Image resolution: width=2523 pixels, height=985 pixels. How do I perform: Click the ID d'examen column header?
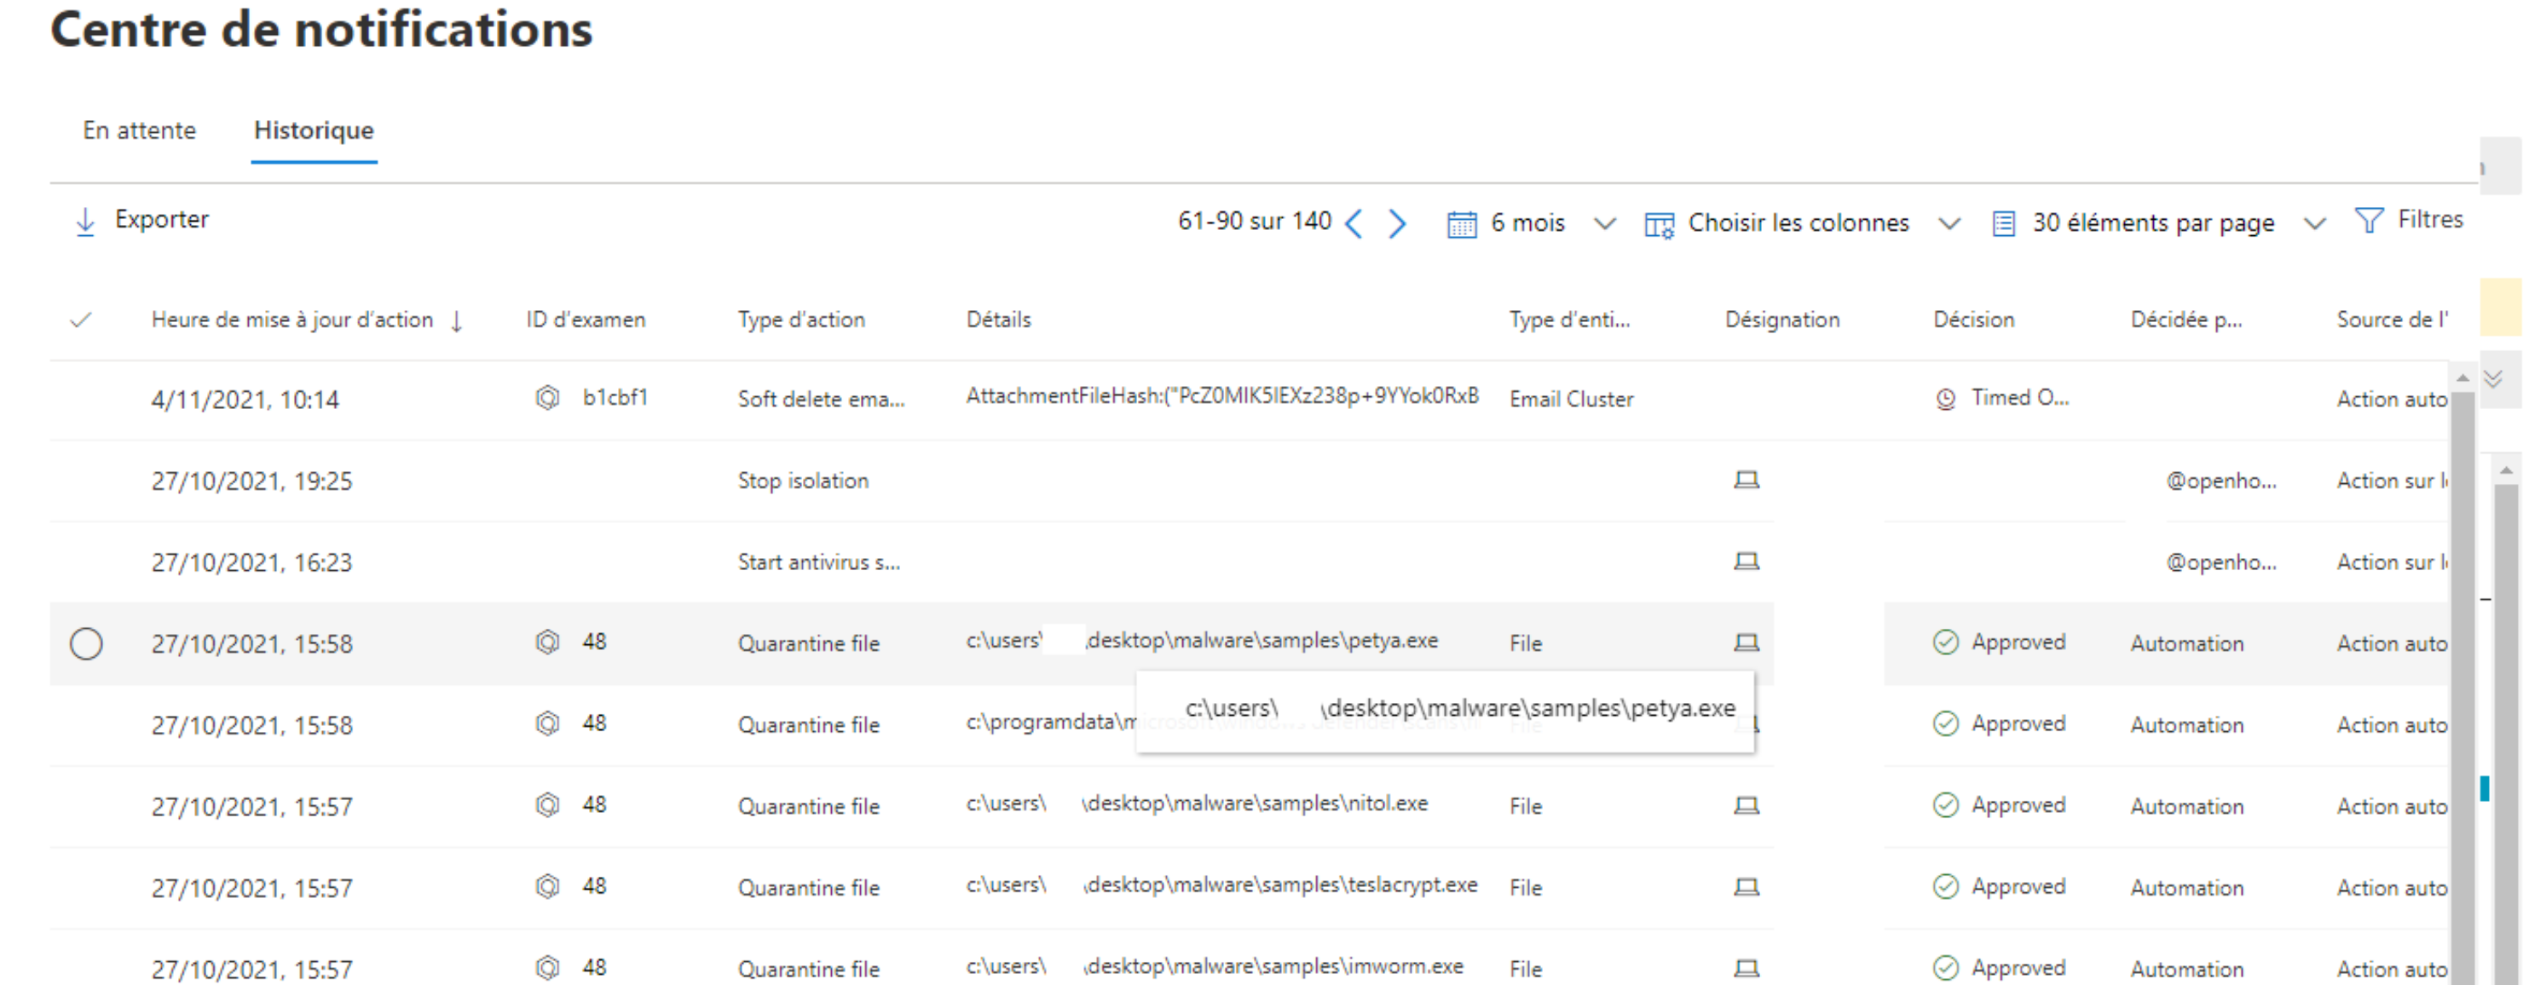coord(586,320)
